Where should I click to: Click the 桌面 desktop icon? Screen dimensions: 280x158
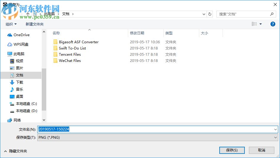point(12,97)
